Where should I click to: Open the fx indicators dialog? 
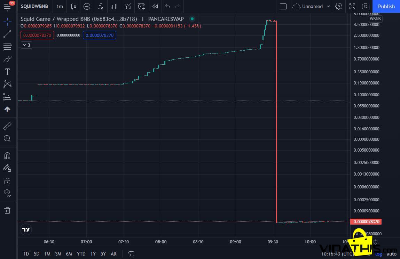(x=101, y=6)
